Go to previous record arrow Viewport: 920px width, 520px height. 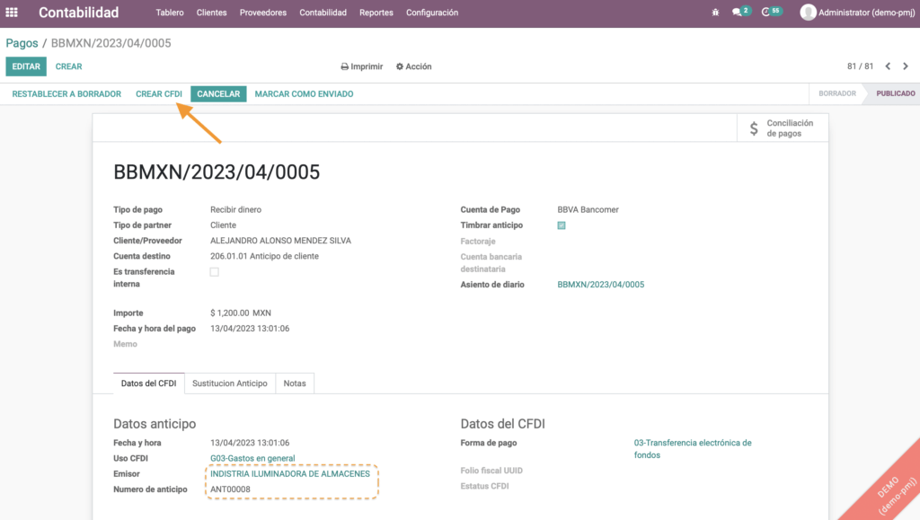[888, 66]
